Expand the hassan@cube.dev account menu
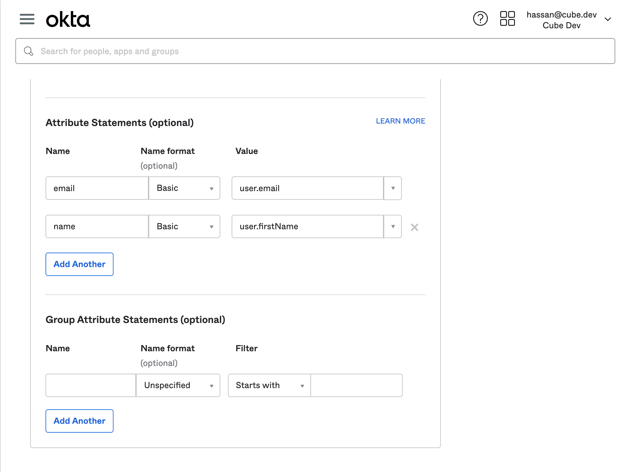 [x=608, y=19]
